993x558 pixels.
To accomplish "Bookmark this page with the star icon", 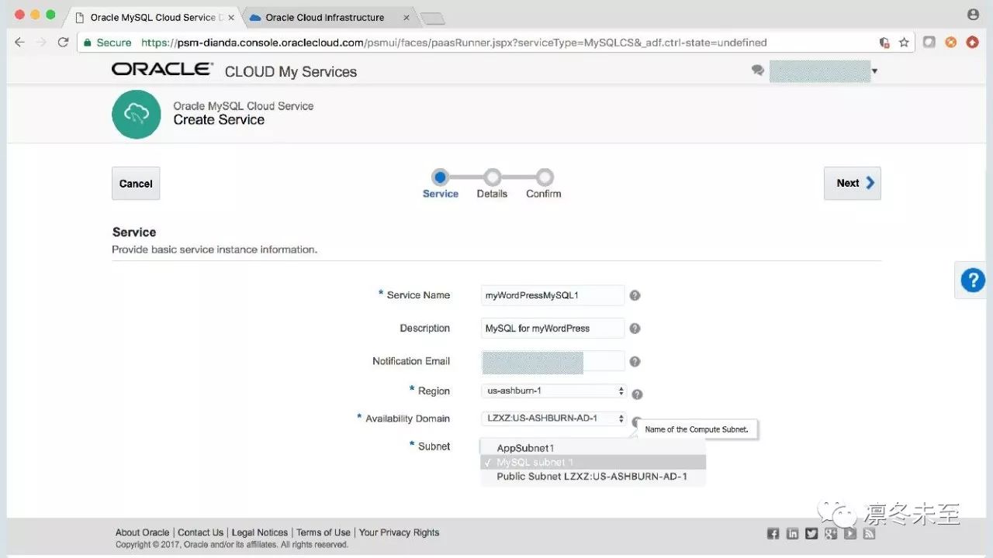I will tap(904, 43).
